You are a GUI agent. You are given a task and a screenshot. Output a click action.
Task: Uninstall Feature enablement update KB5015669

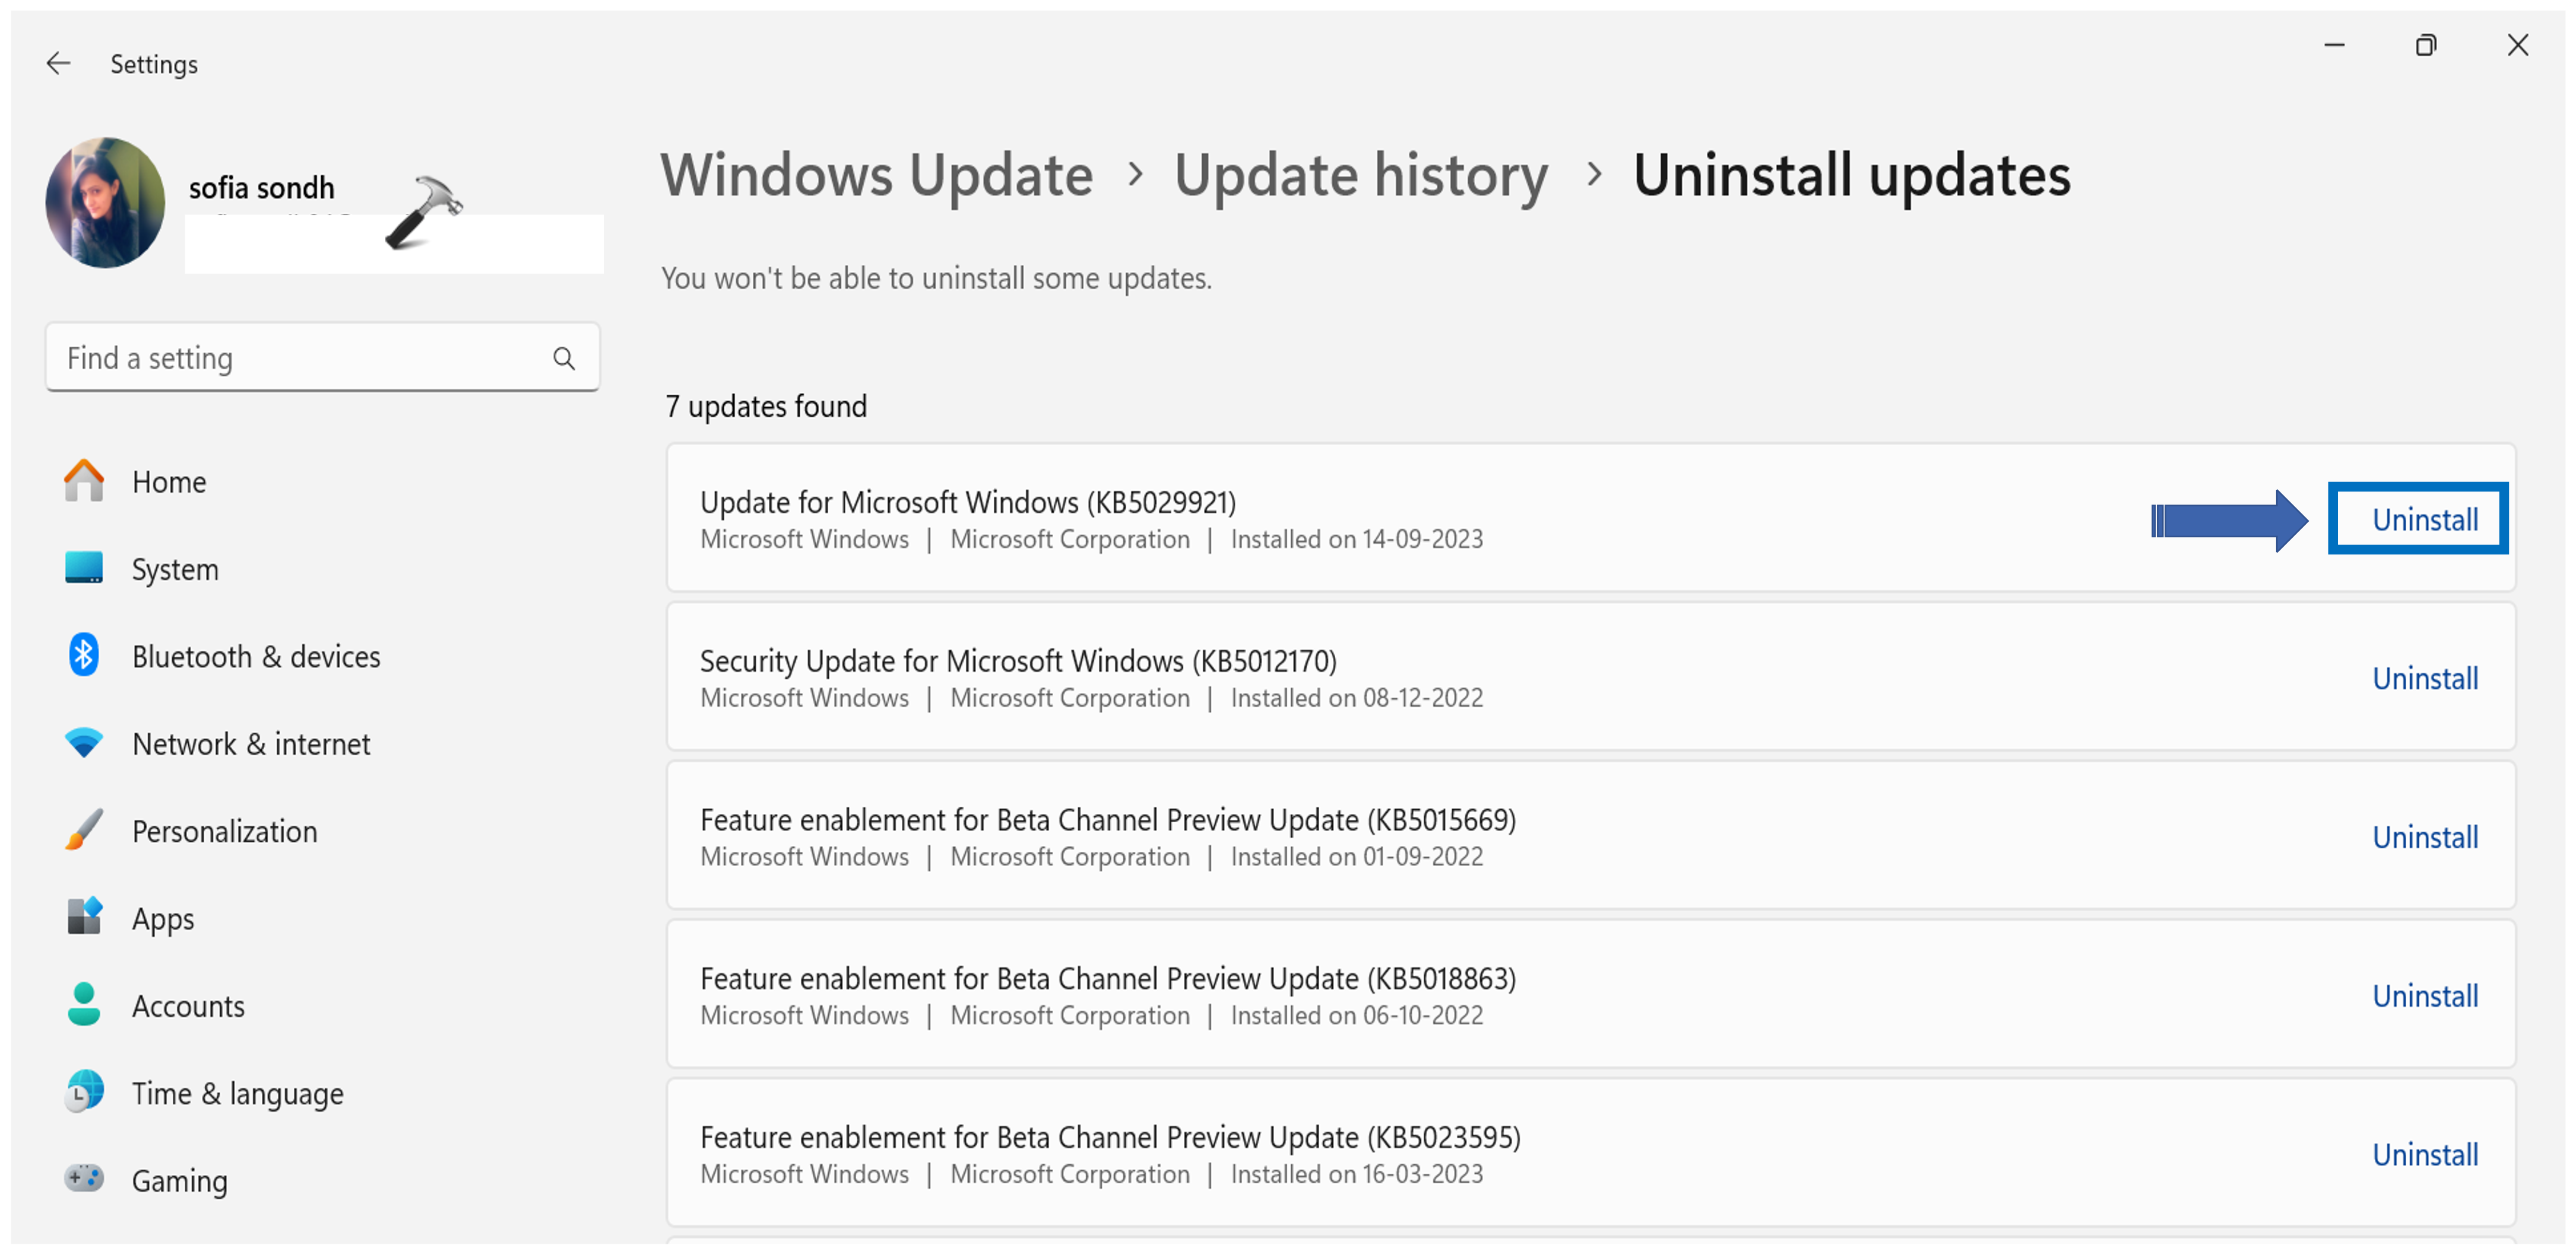pos(2424,838)
